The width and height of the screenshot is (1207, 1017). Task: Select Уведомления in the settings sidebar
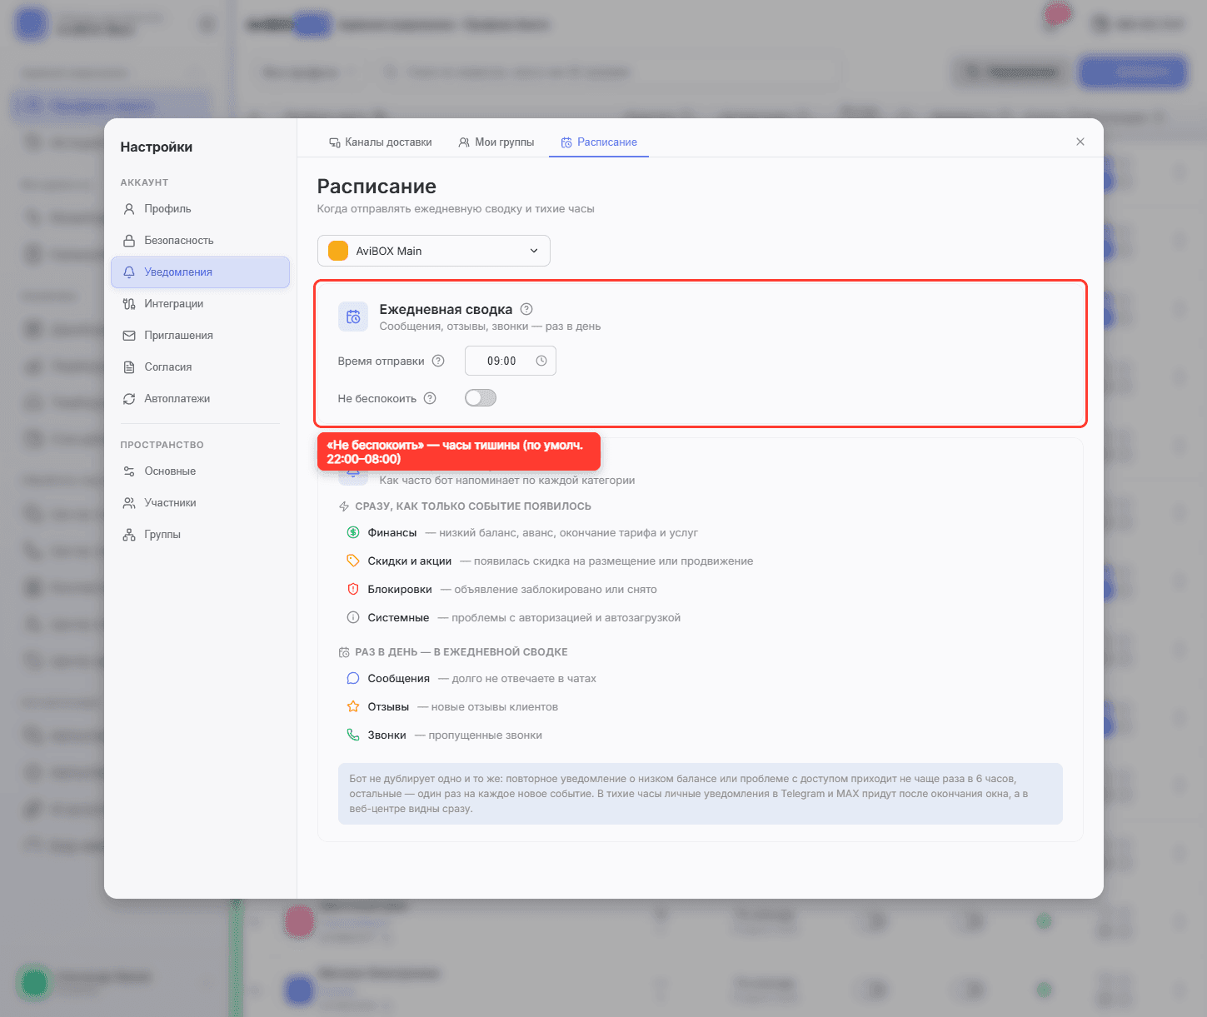click(200, 272)
